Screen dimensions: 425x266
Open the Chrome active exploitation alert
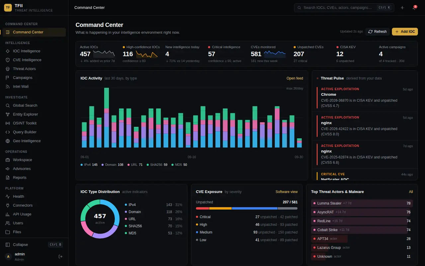[x=365, y=98]
